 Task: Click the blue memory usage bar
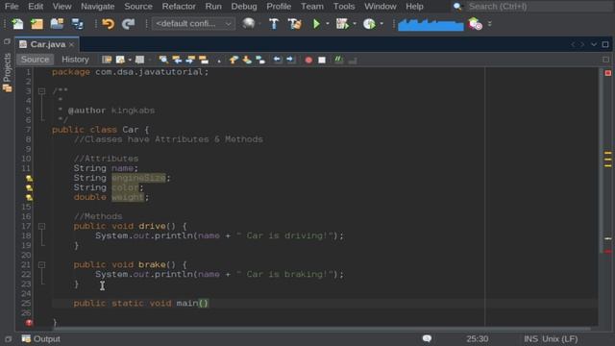(430, 24)
